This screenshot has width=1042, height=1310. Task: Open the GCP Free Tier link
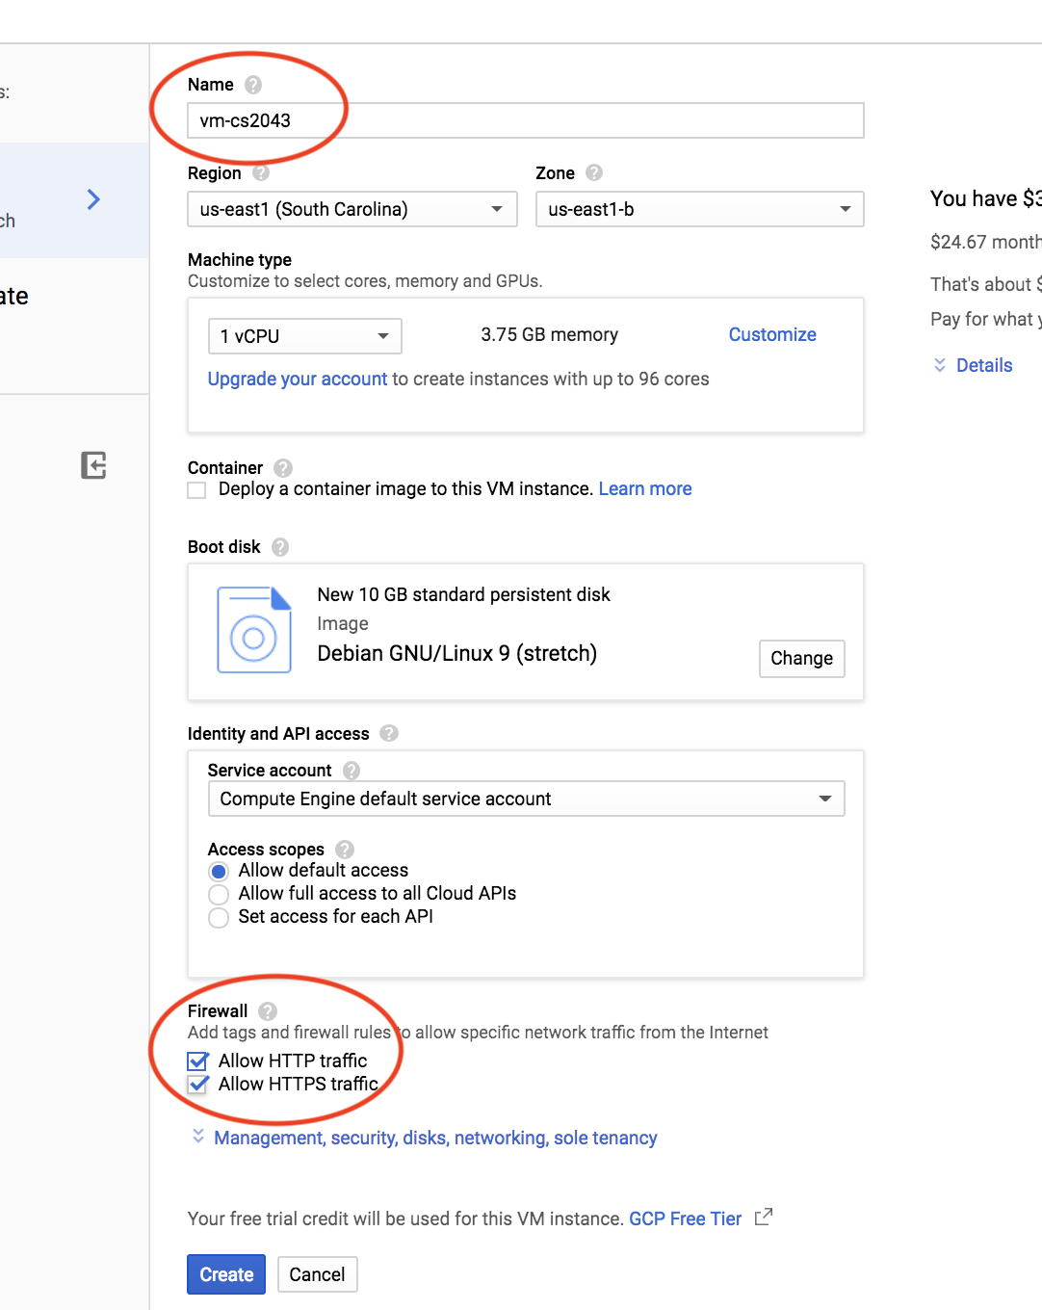686,1218
